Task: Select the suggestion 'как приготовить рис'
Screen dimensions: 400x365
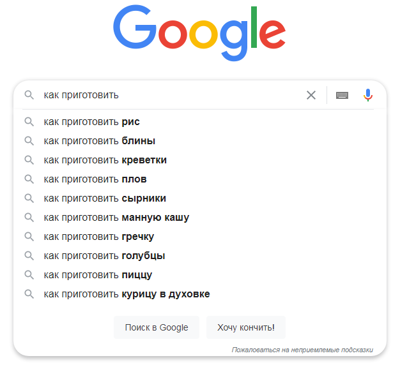Action: click(200, 122)
